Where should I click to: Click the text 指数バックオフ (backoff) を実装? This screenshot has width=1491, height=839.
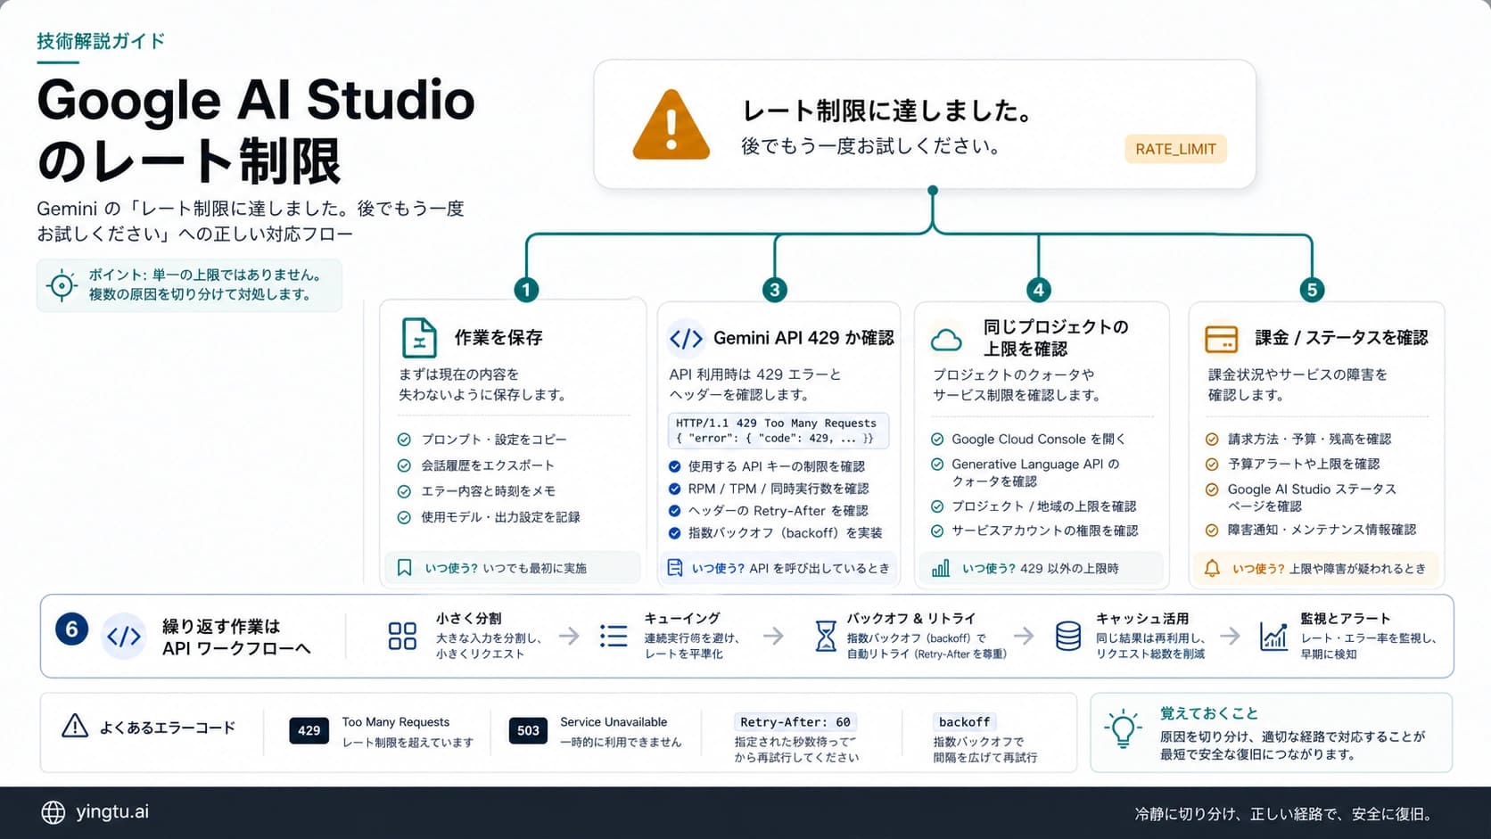(x=785, y=533)
